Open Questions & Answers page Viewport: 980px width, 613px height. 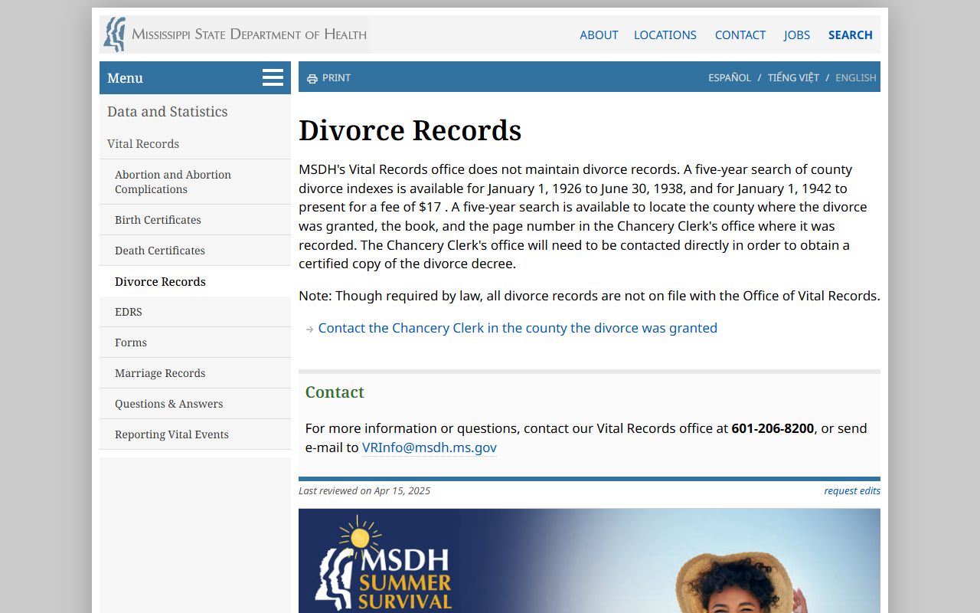pyautogui.click(x=195, y=404)
